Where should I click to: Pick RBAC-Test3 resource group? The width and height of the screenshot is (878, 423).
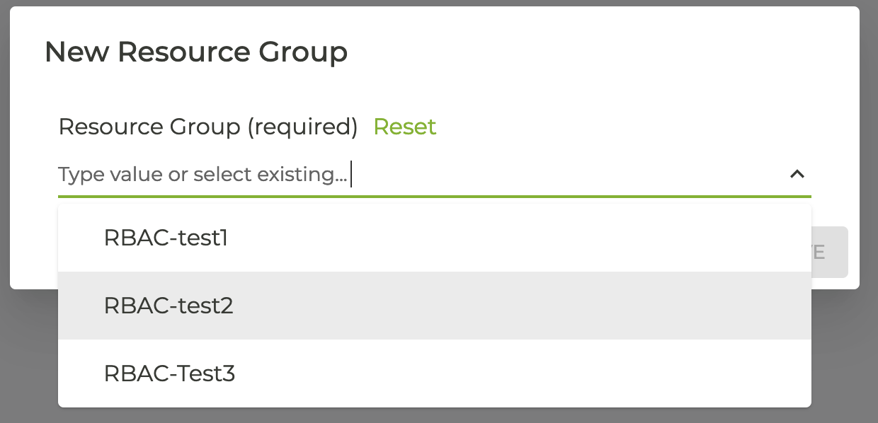pos(169,373)
